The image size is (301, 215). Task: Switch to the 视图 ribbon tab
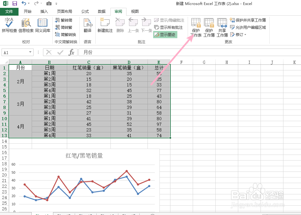click(134, 11)
